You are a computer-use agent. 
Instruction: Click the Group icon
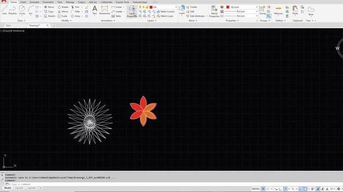pos(262,10)
